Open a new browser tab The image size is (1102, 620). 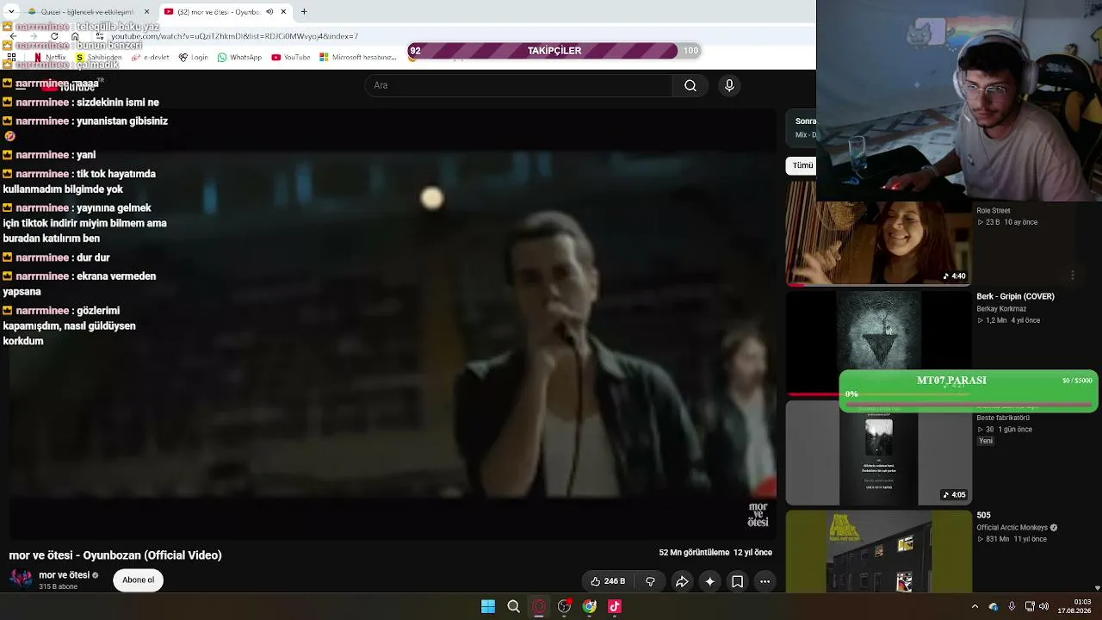click(304, 12)
